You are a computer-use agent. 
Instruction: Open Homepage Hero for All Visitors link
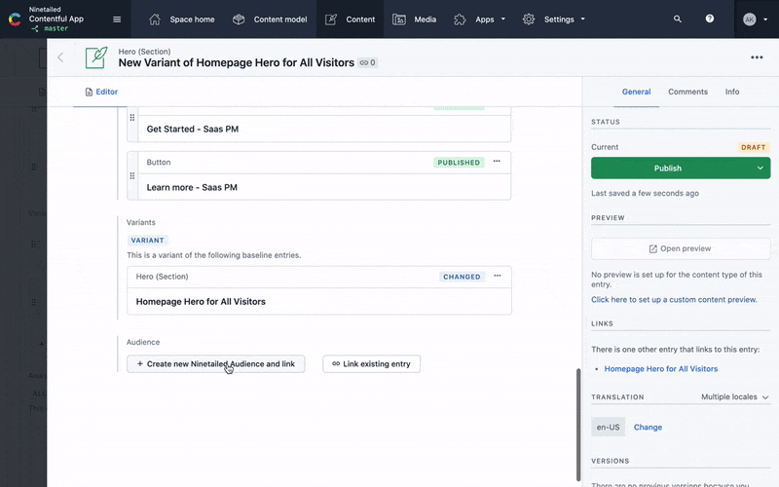click(661, 369)
